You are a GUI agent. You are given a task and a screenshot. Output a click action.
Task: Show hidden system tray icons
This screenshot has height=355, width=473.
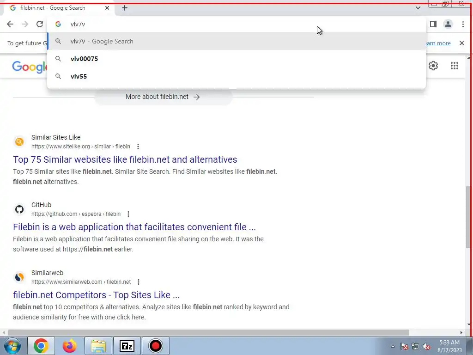tap(393, 347)
